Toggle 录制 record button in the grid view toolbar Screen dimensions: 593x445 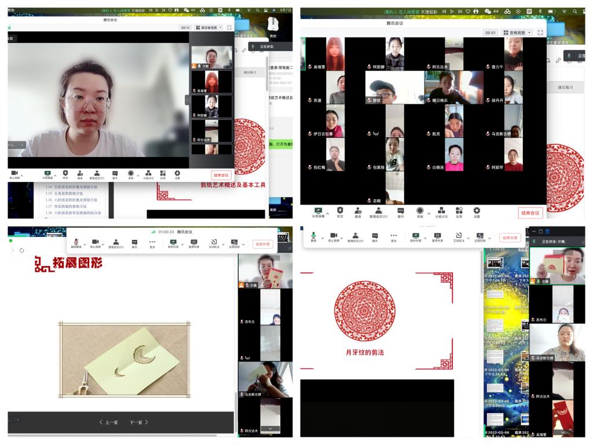(420, 211)
